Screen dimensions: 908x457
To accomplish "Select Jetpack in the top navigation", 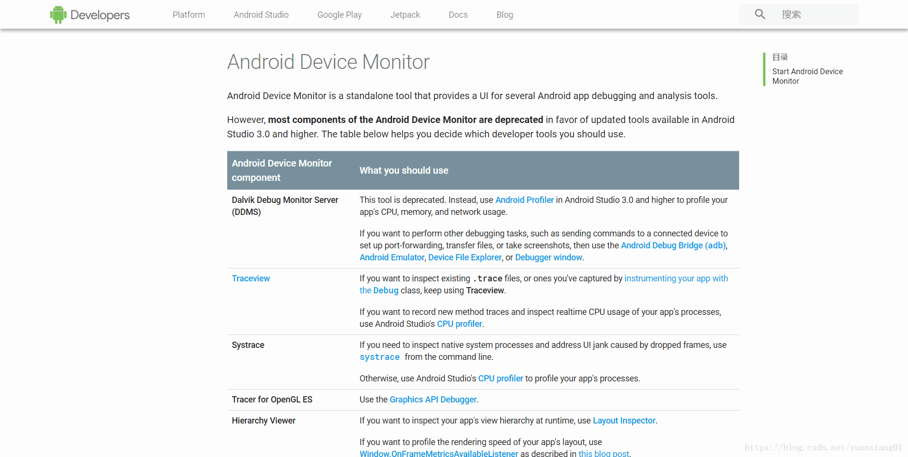I will pyautogui.click(x=405, y=15).
